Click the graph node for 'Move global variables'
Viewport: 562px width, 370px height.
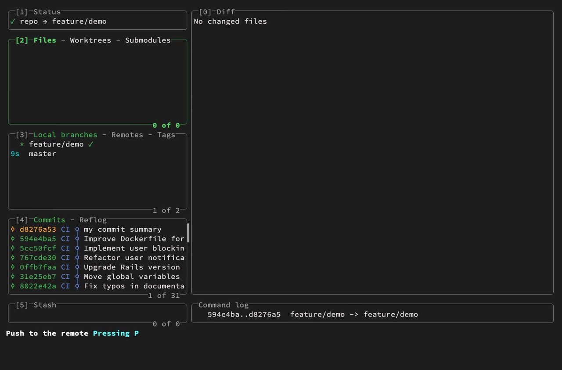(77, 277)
